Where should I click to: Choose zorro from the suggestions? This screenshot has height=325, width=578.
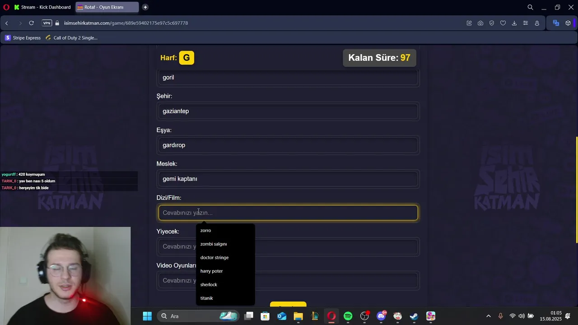tap(225, 230)
